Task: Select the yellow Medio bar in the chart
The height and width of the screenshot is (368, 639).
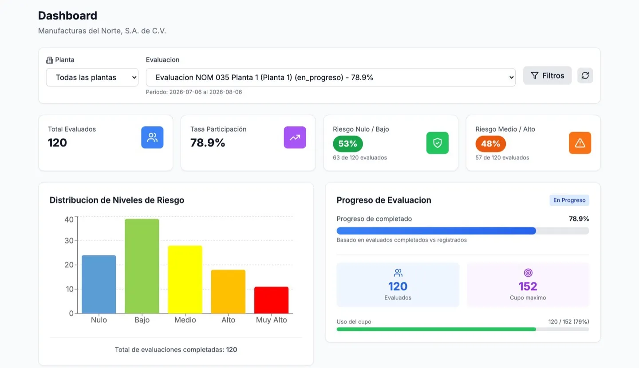Action: click(x=185, y=279)
